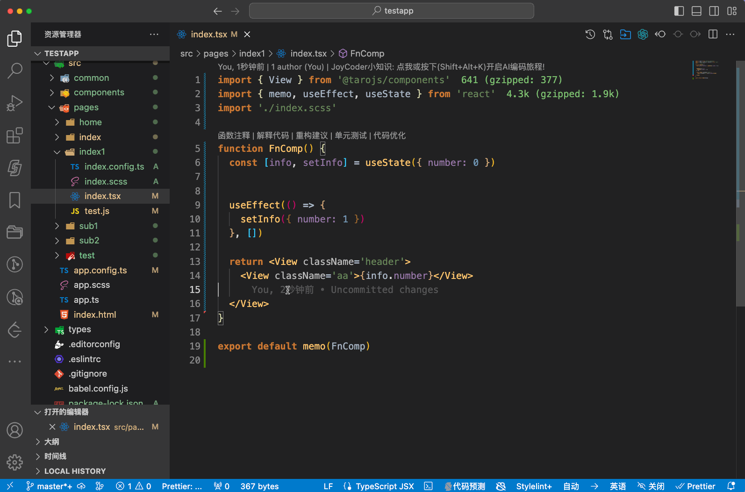Click the code minimap preview

[707, 70]
